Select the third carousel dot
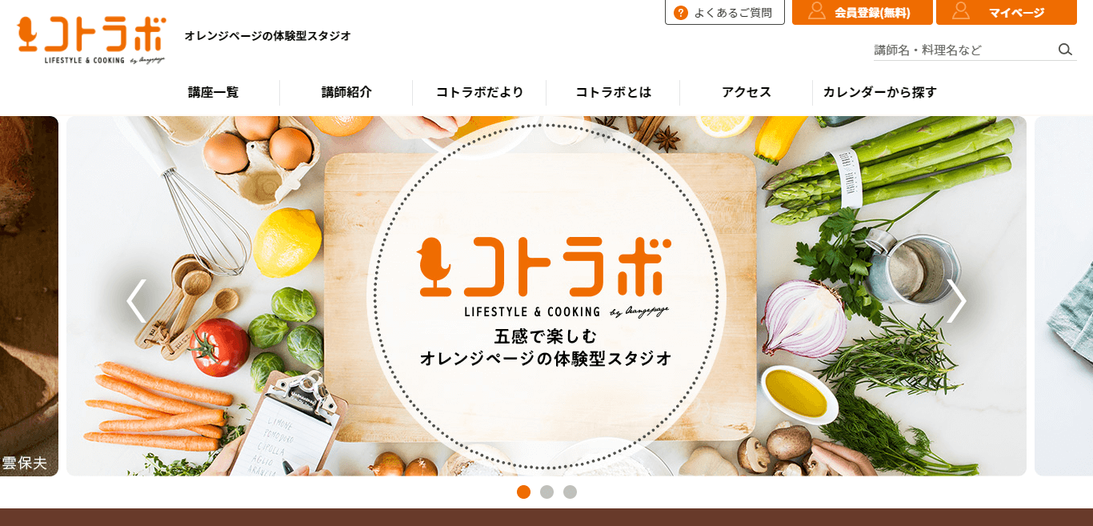This screenshot has height=526, width=1093. tap(570, 492)
